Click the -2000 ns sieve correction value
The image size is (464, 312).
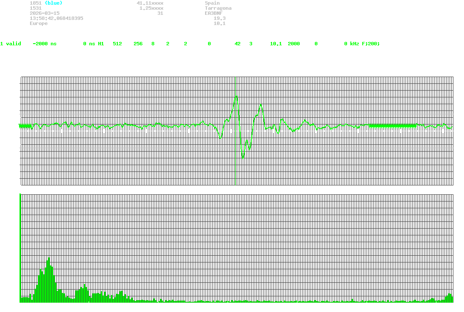[x=44, y=44]
